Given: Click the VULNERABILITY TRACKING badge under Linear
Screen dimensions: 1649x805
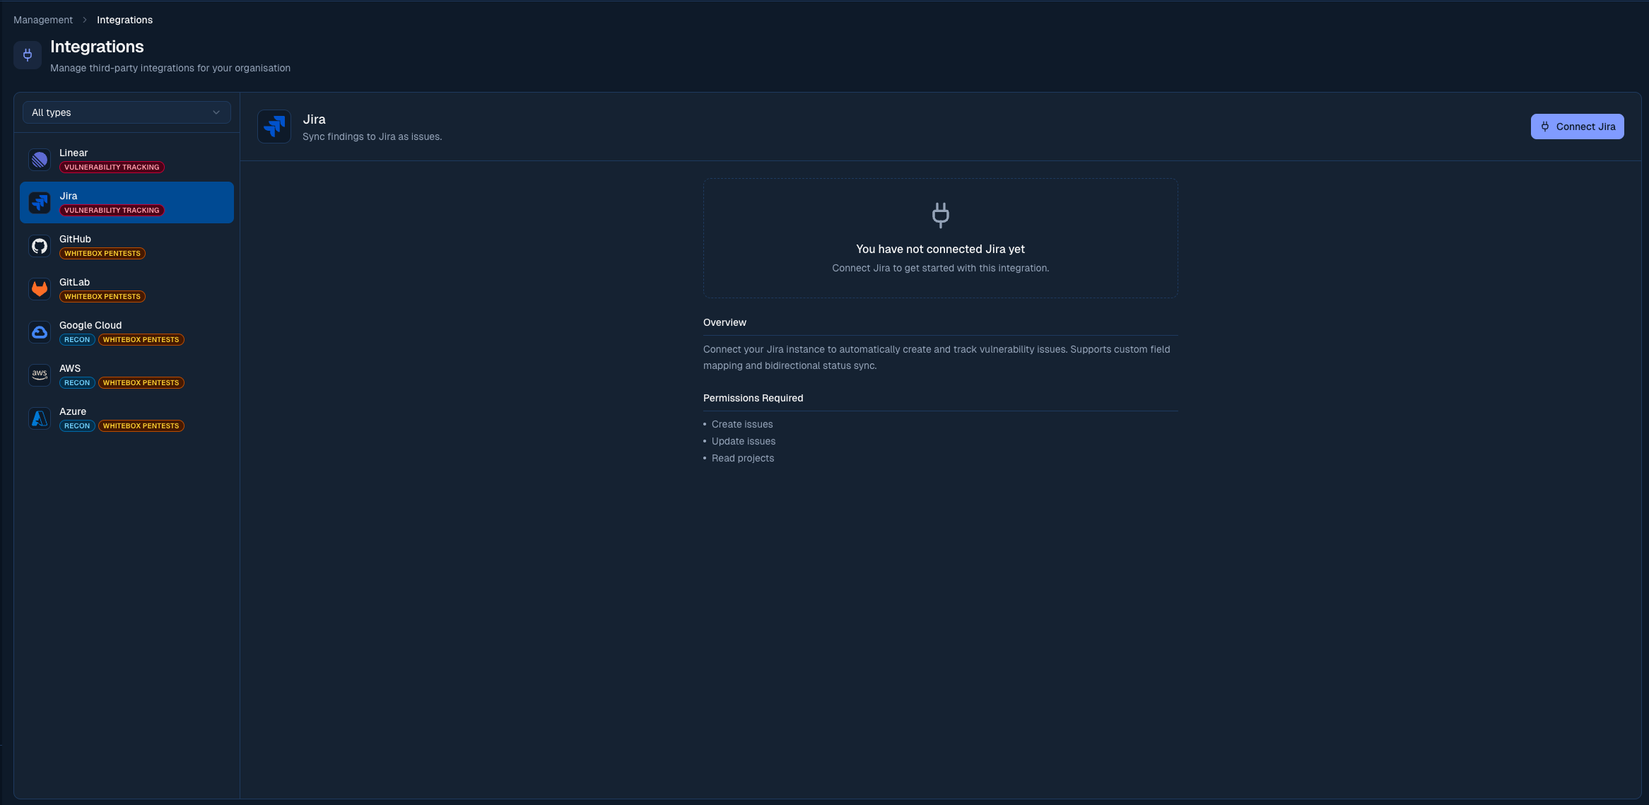Looking at the screenshot, I should [x=111, y=168].
